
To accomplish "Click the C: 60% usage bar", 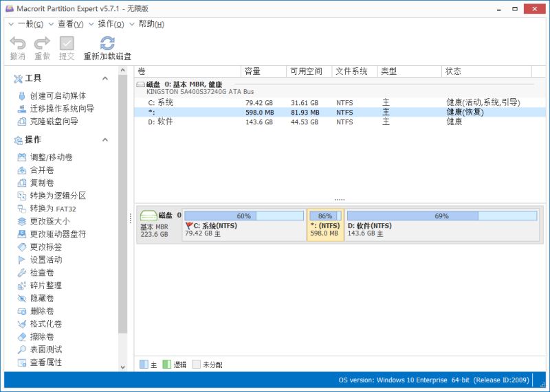I will click(244, 216).
